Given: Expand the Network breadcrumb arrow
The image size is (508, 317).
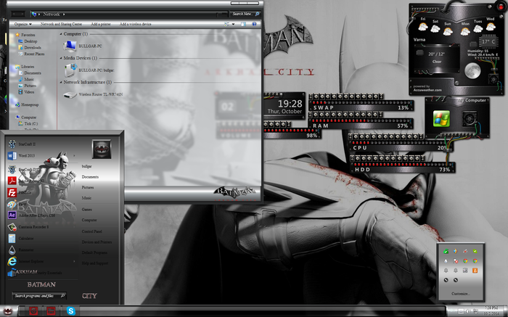Looking at the screenshot, I should tap(64, 15).
